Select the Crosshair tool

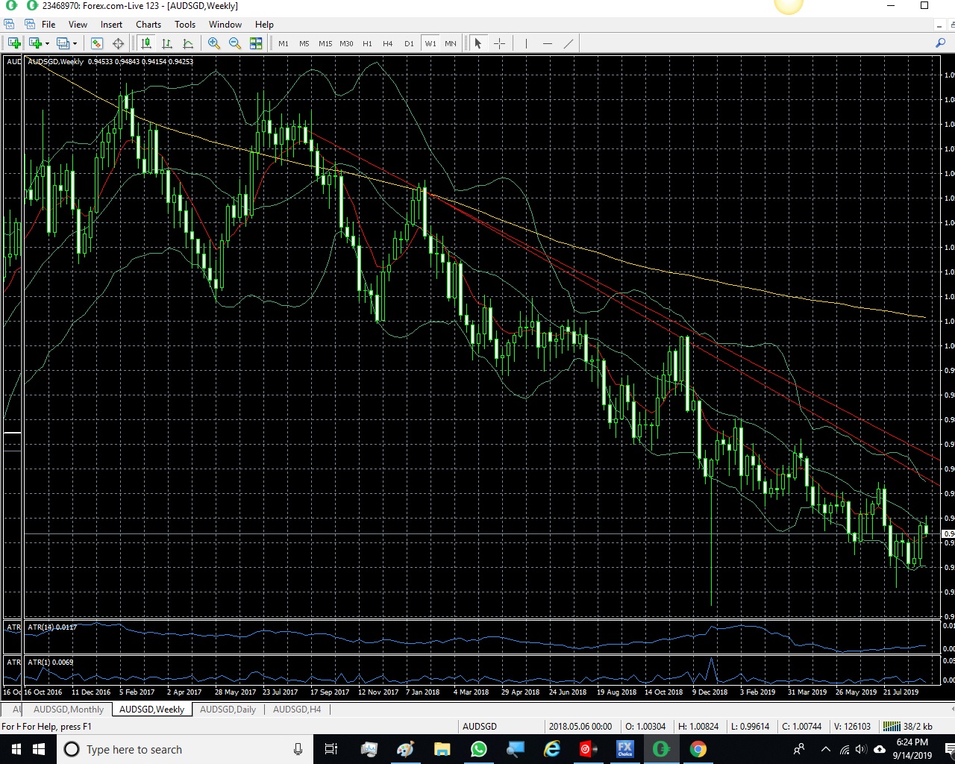pos(500,43)
